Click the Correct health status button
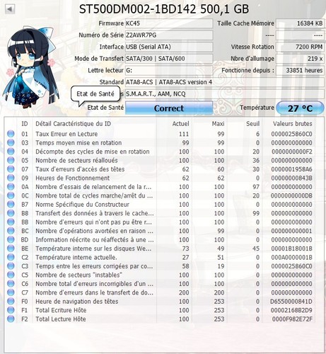 [x=169, y=108]
